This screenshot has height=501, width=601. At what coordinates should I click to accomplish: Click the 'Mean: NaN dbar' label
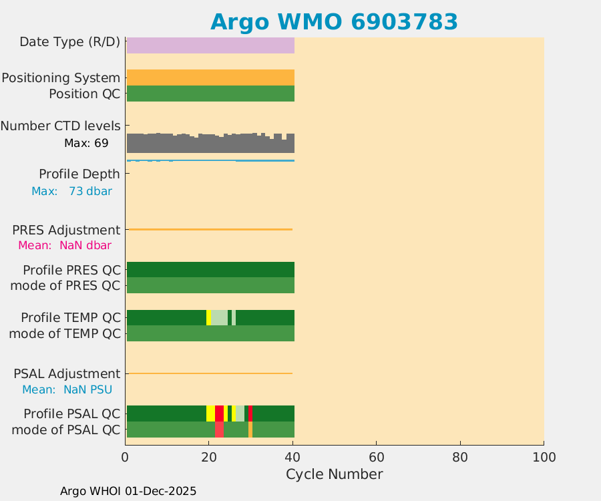click(x=64, y=245)
